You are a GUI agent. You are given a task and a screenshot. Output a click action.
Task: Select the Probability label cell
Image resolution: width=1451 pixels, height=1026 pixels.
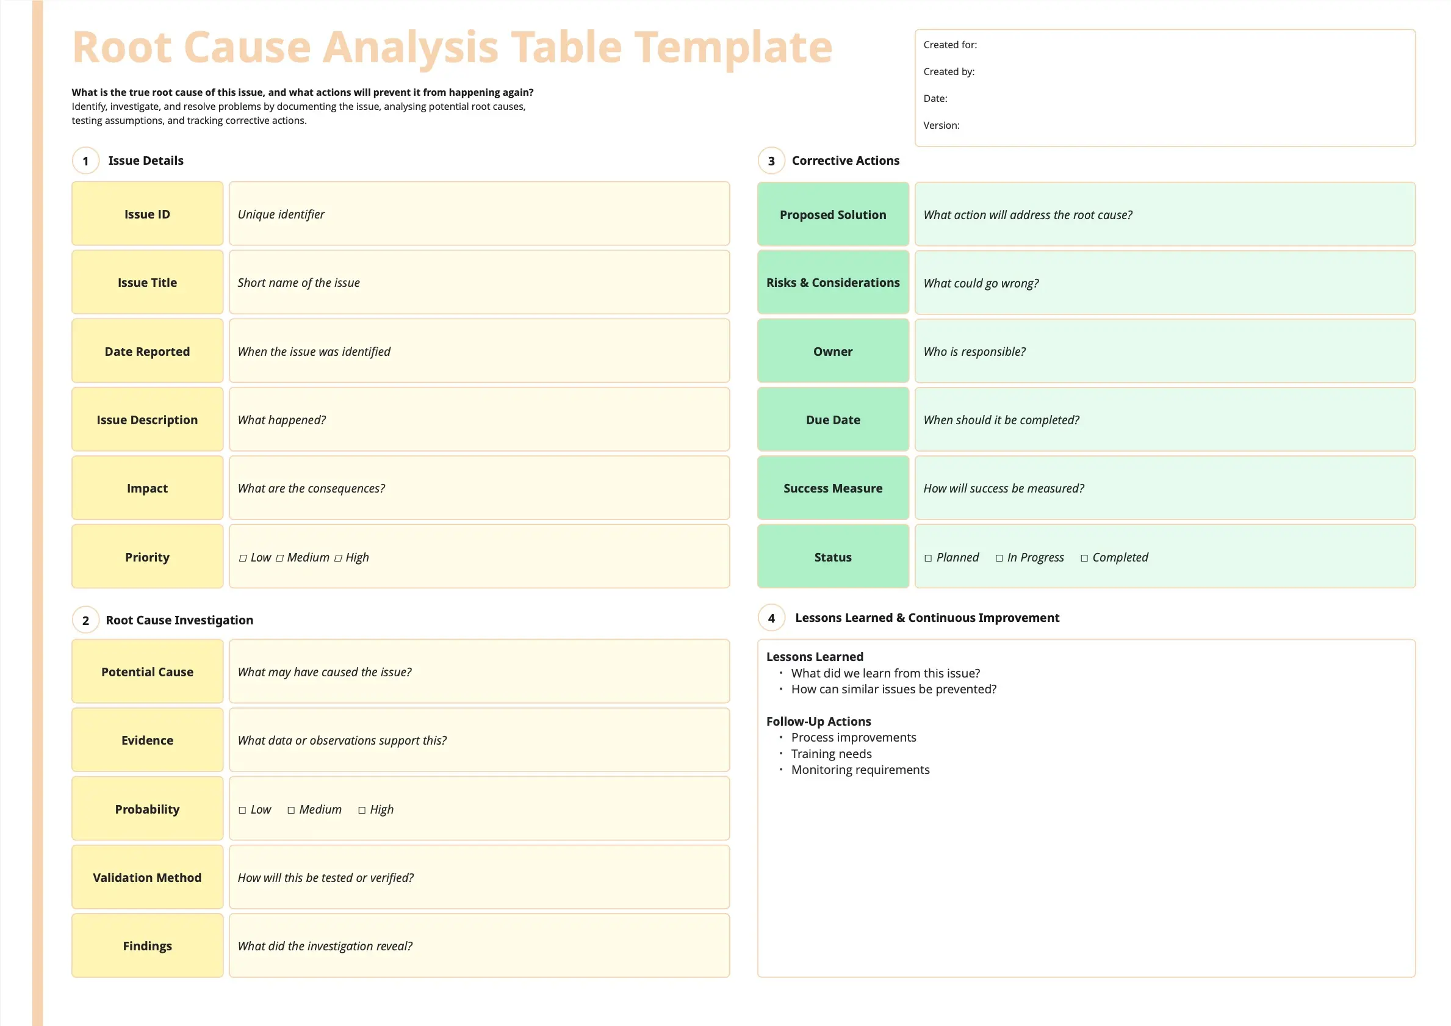coord(147,809)
